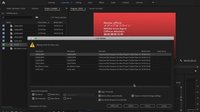Image resolution: width=200 pixels, height=112 pixels.
Task: Switch to the Color workspace
Action: click(x=90, y=2)
